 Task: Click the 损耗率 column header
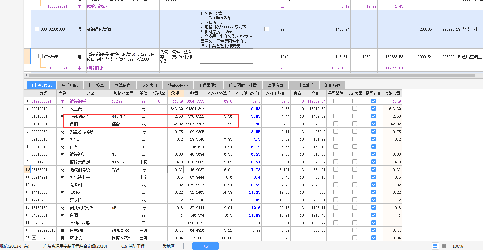tap(159, 93)
